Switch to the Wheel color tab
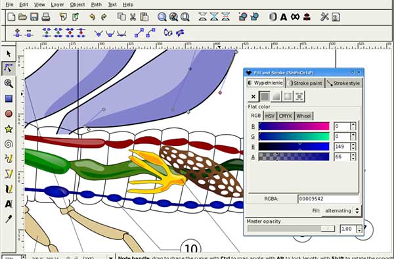This screenshot has height=259, width=394. pyautogui.click(x=303, y=116)
